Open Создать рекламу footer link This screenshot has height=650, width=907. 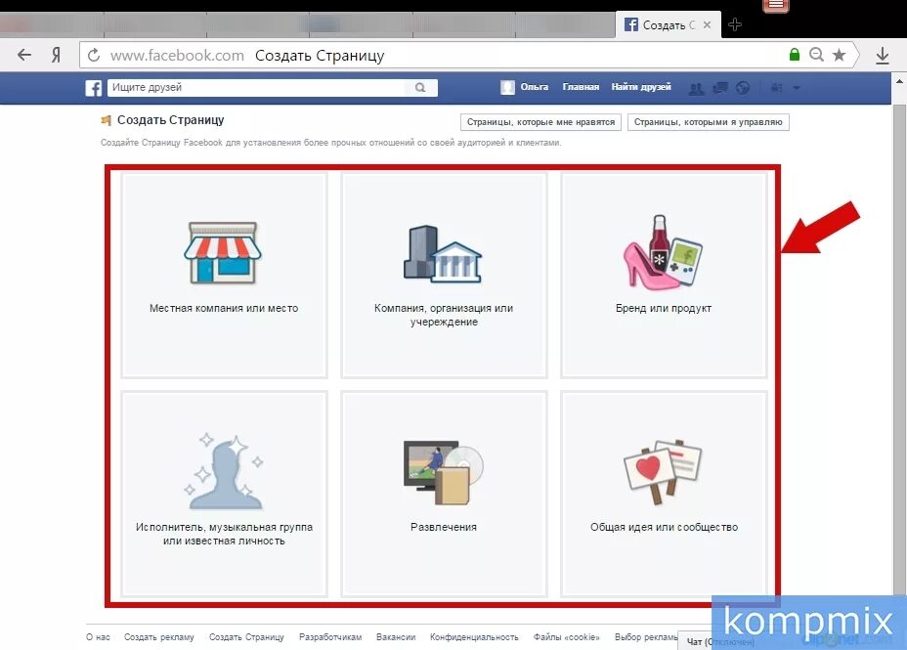pyautogui.click(x=159, y=636)
